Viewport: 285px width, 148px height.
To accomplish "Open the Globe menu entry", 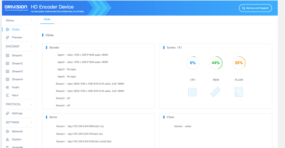I will click(x=16, y=30).
